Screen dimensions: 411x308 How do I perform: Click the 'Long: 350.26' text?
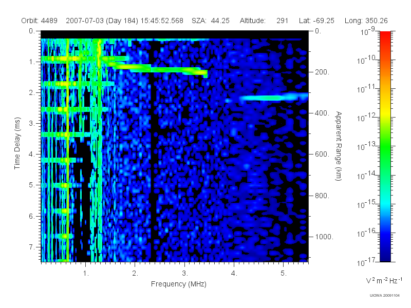pyautogui.click(x=366, y=21)
